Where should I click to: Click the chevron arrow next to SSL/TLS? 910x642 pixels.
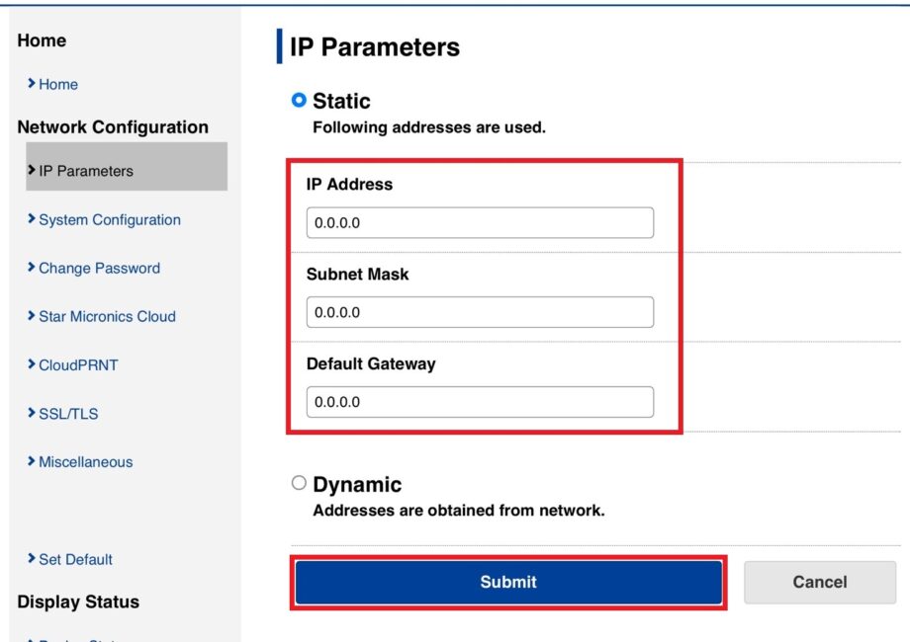point(32,414)
